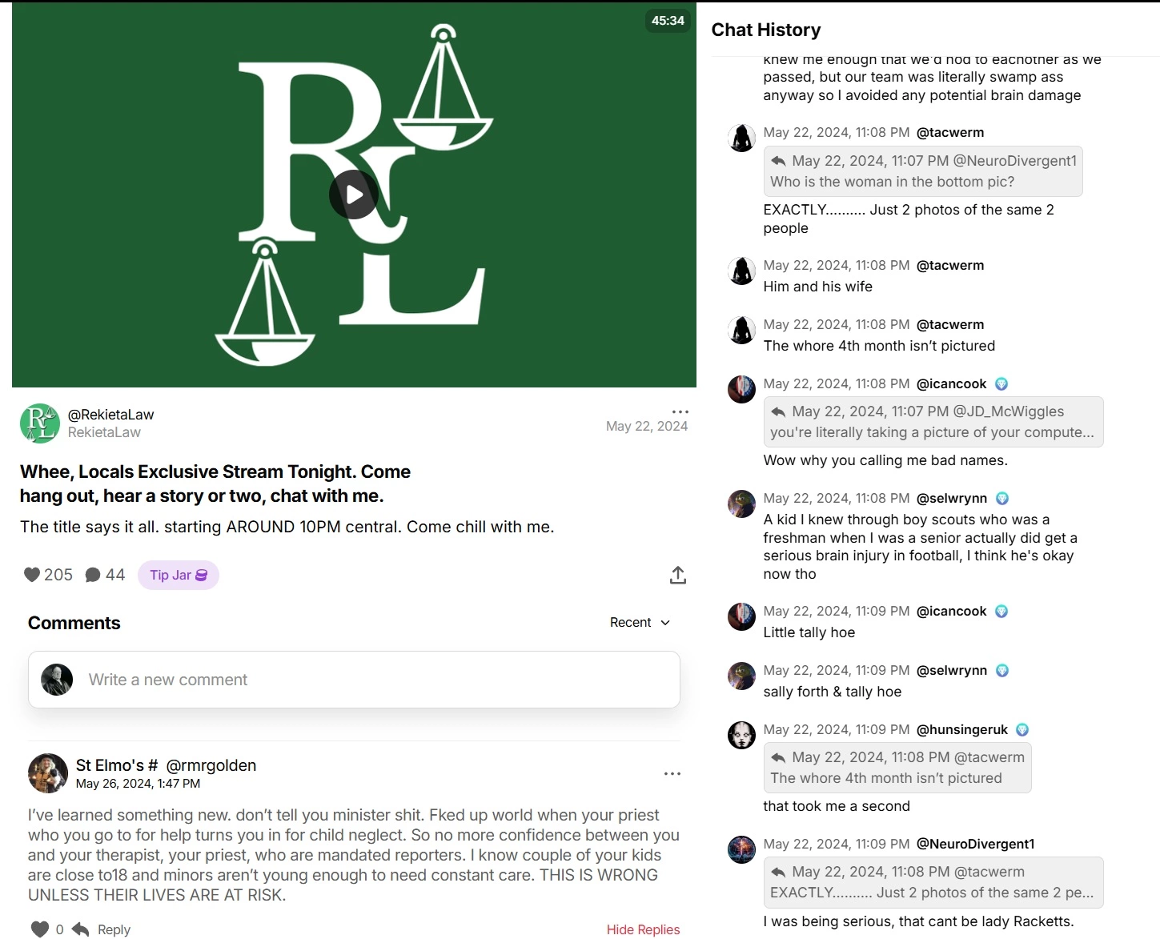1160x939 pixels.
Task: Open @selwrynn avatar on 'sally forth' message
Action: [x=741, y=676]
